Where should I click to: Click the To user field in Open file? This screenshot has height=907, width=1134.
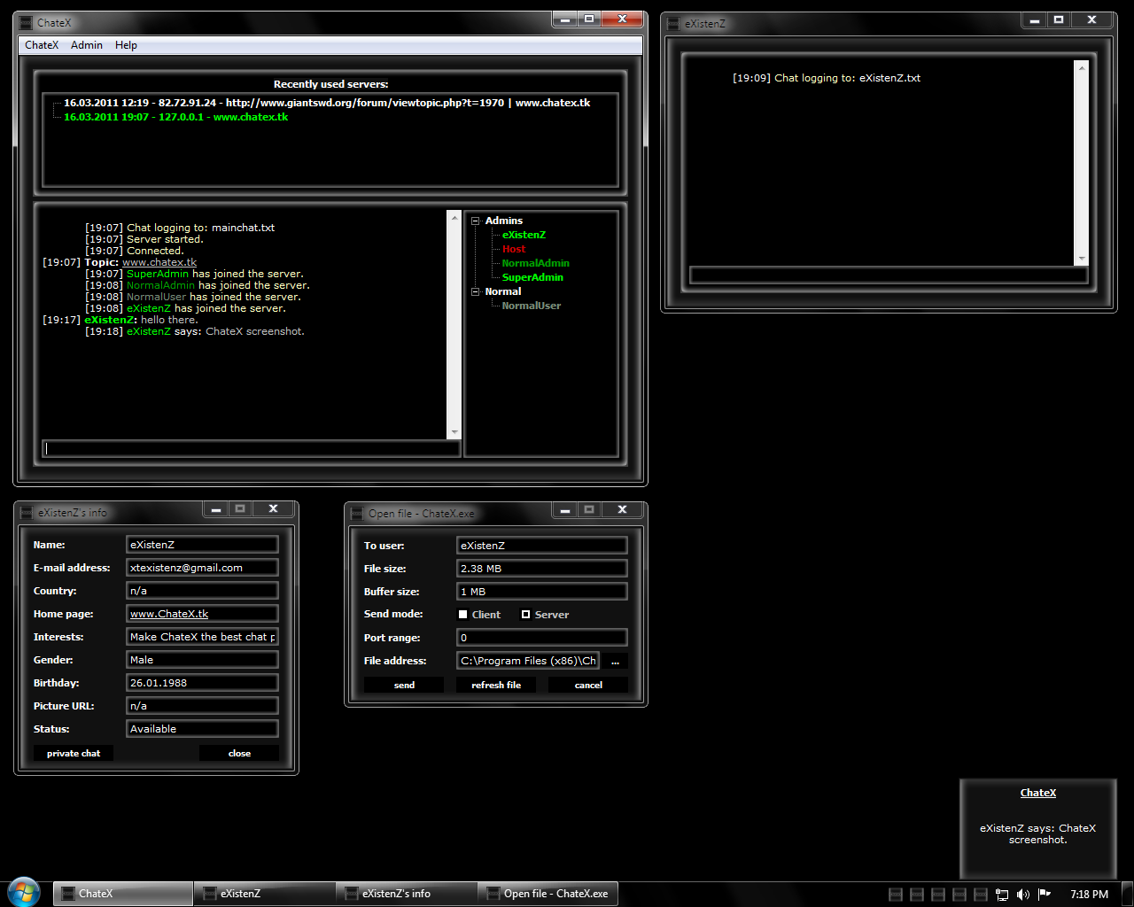click(x=542, y=546)
